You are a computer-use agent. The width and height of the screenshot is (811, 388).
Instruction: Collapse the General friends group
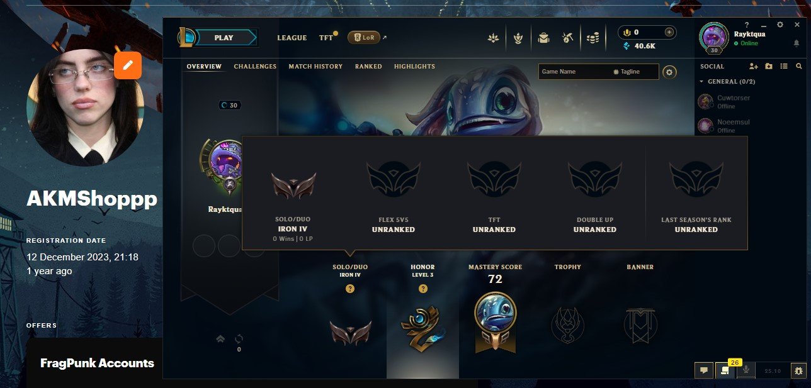728,82
